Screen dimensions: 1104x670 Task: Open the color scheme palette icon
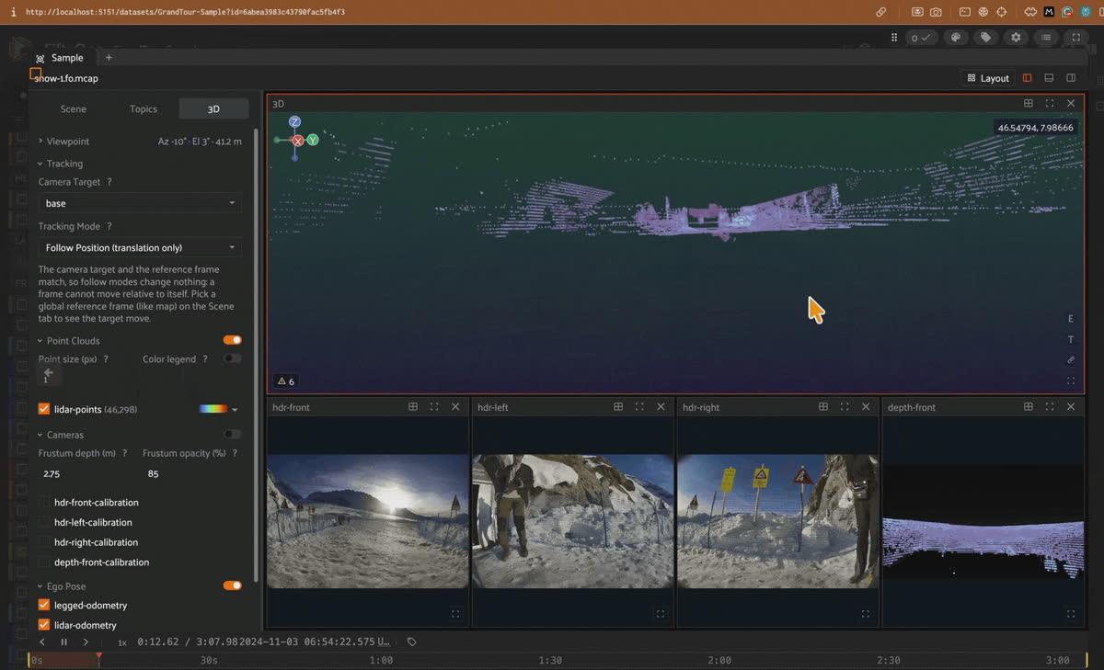click(x=956, y=38)
